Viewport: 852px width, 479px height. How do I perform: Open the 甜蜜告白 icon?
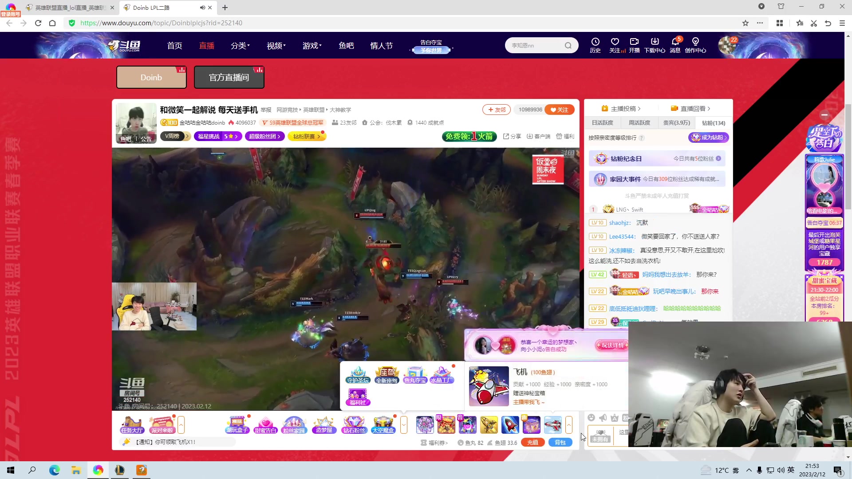265,425
